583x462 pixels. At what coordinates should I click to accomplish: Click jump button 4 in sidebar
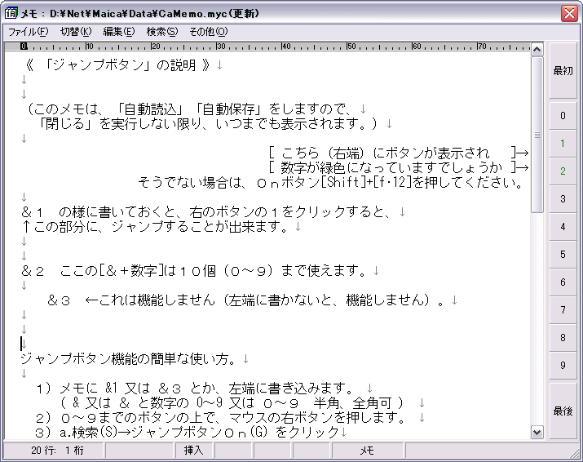[563, 227]
